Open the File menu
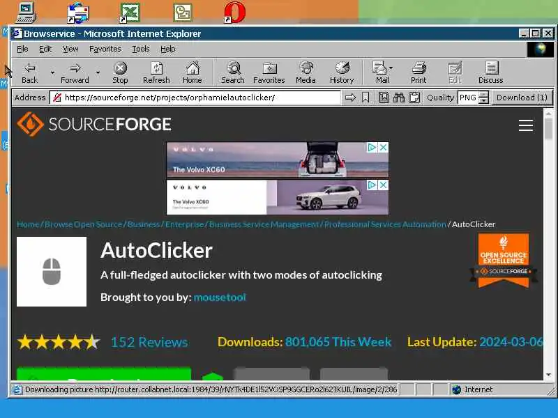Image resolution: width=558 pixels, height=418 pixels. [22, 49]
